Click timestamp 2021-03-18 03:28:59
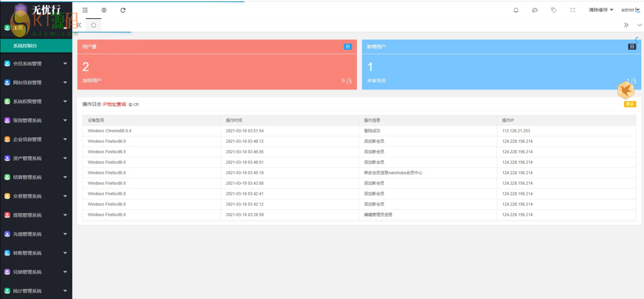 tap(245, 215)
